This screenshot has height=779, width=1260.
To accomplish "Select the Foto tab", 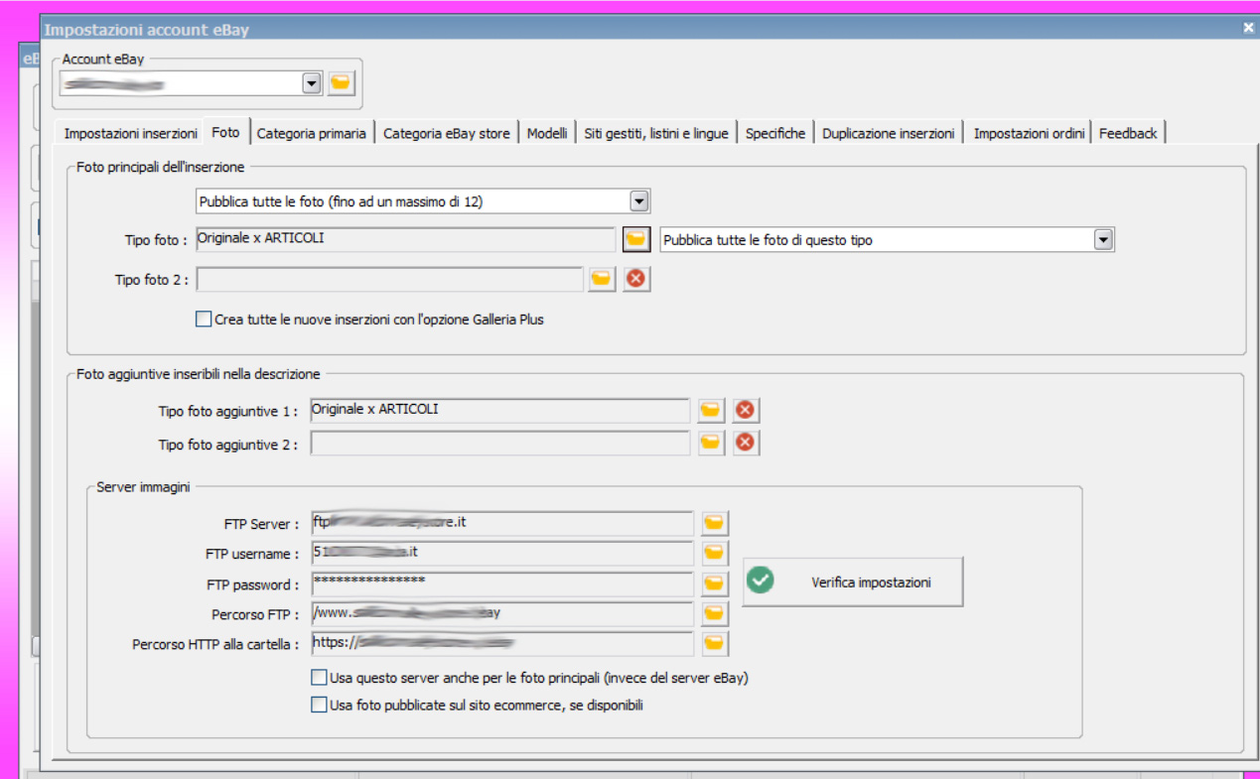I will [x=225, y=132].
